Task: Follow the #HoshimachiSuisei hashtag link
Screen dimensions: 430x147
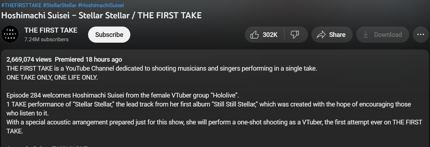Action: [101, 5]
